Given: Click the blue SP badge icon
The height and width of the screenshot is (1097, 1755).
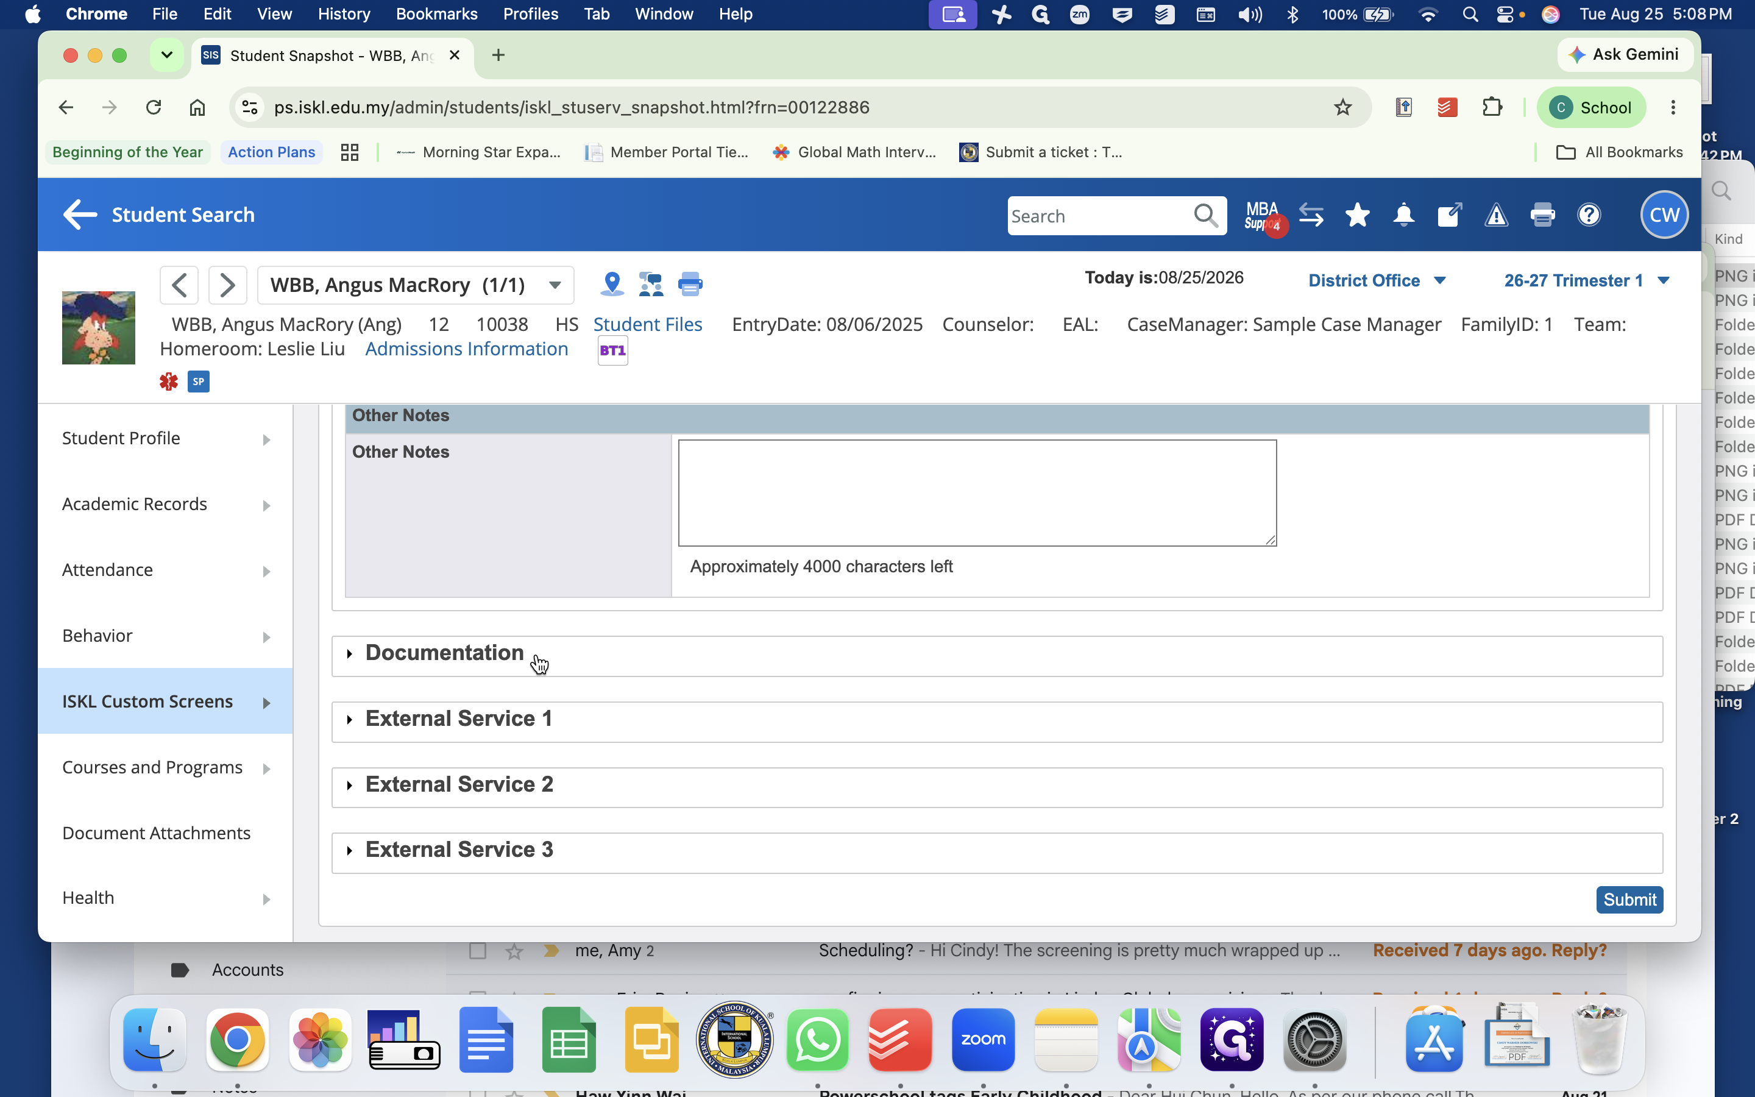Looking at the screenshot, I should pos(199,382).
